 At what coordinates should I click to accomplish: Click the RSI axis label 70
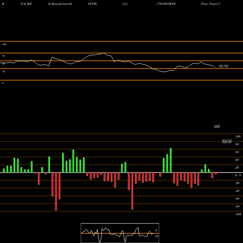click(x=3, y=56)
